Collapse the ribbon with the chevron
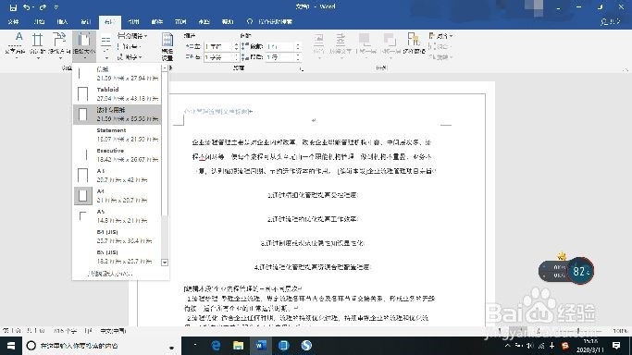The image size is (632, 355). pos(626,69)
